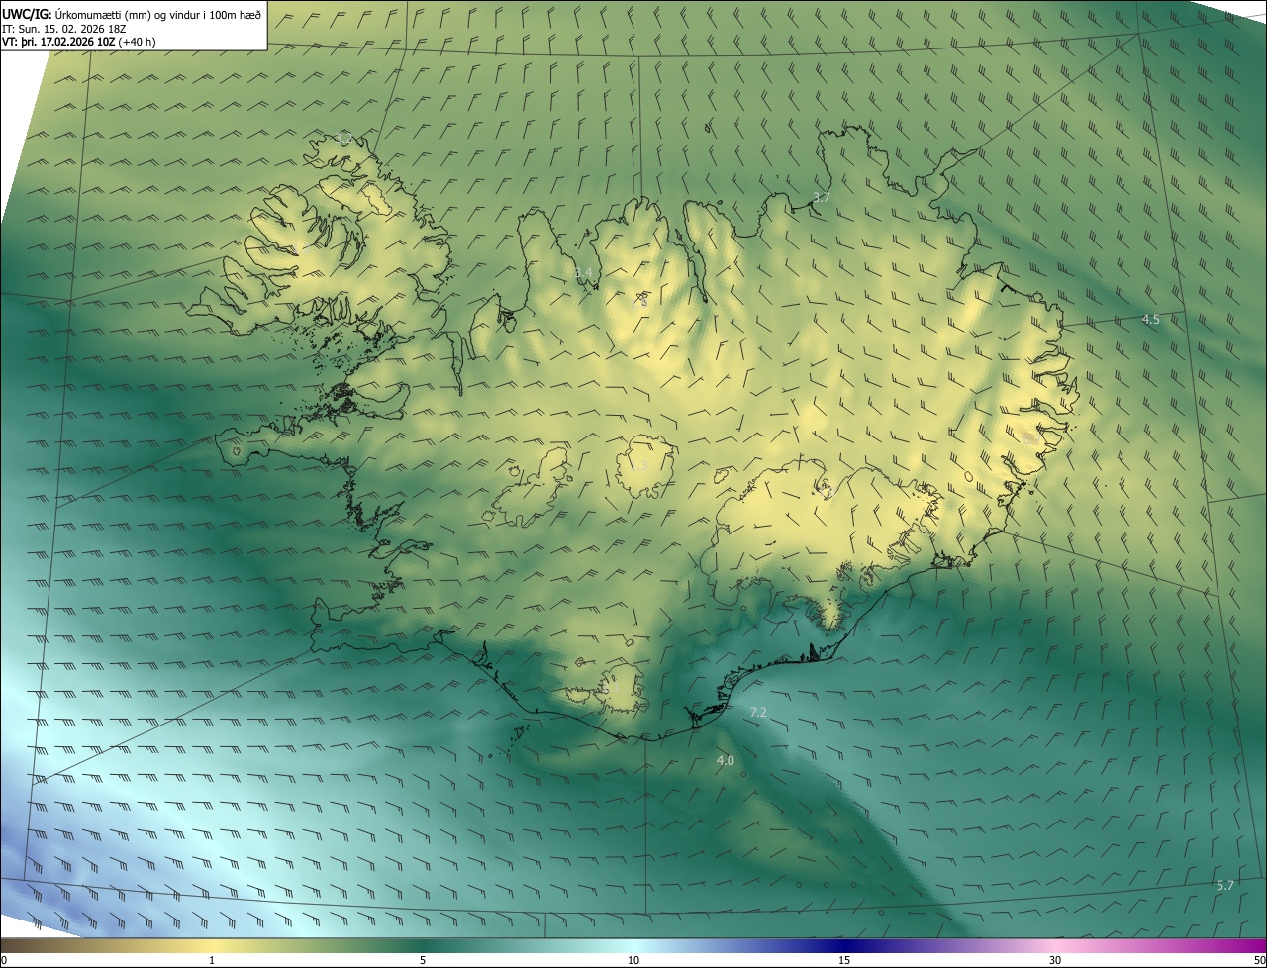Select the valid time text 'VT: þri. 17.02.2026 10Z'
The height and width of the screenshot is (968, 1267).
click(58, 42)
